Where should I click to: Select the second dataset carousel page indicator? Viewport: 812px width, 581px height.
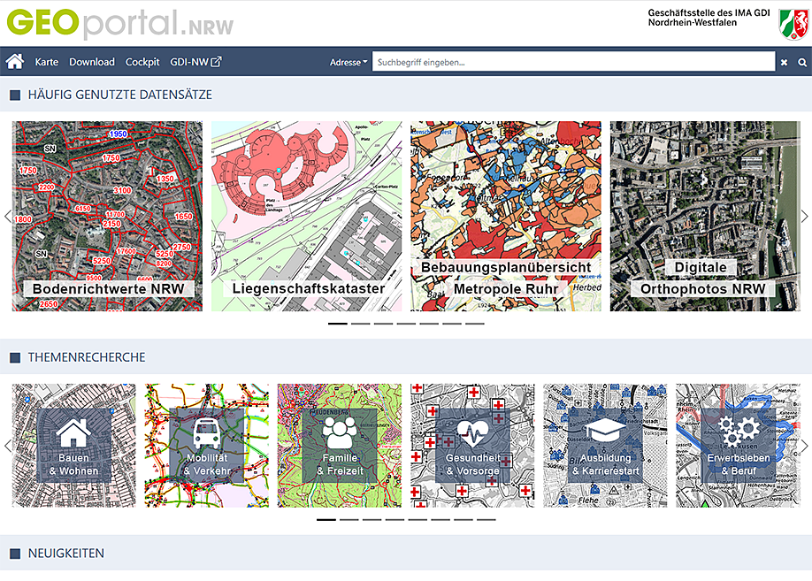click(x=360, y=324)
